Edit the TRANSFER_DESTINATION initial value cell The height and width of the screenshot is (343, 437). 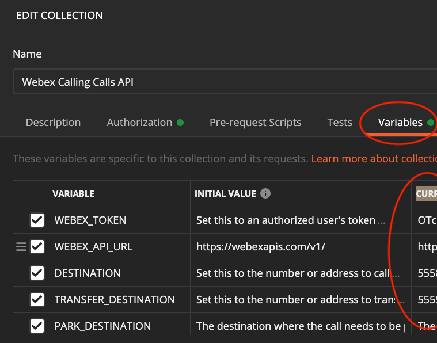click(301, 299)
